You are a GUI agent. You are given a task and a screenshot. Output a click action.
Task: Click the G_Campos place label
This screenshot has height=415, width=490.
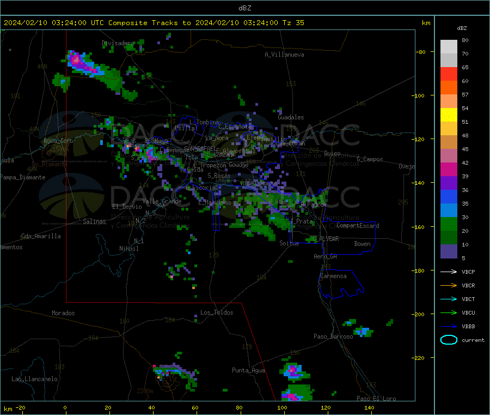(x=370, y=159)
